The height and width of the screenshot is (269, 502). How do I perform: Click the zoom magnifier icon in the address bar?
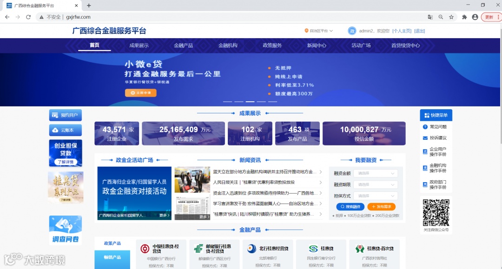[x=441, y=17]
